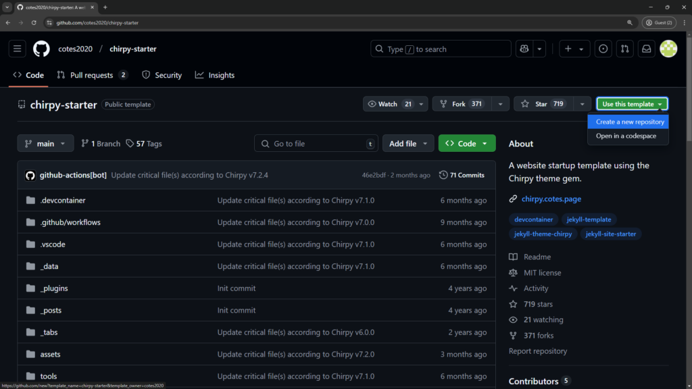Open the .devcontainer folder

(63, 200)
